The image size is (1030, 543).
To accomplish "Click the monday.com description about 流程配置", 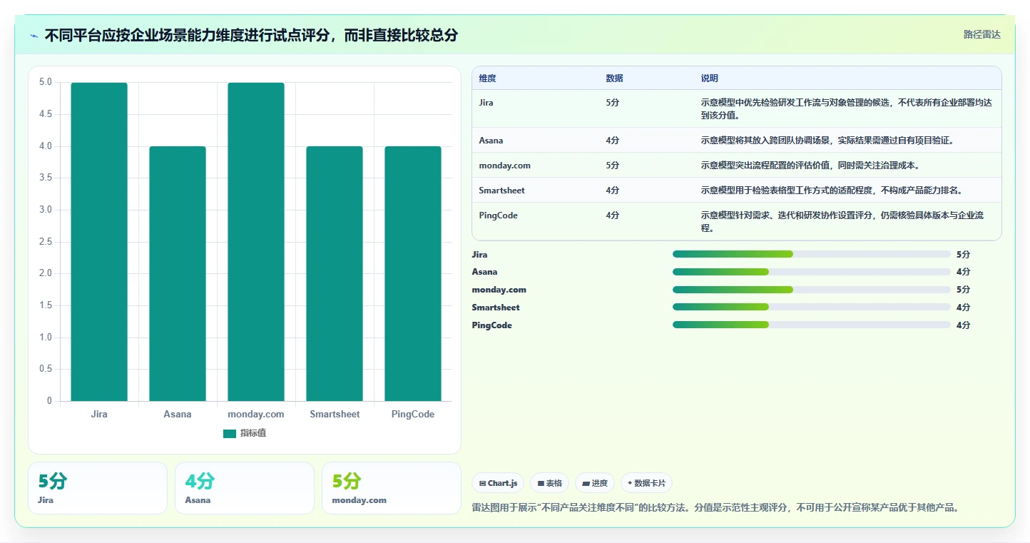I will pos(810,166).
